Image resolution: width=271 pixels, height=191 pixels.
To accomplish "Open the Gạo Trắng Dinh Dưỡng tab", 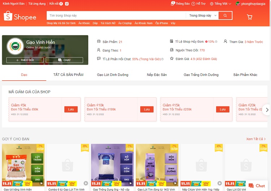I will (x=201, y=75).
